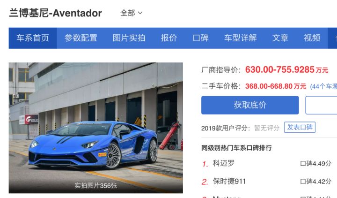Open the blue Aventador photo thumbnail
The image size is (337, 198).
point(96,128)
